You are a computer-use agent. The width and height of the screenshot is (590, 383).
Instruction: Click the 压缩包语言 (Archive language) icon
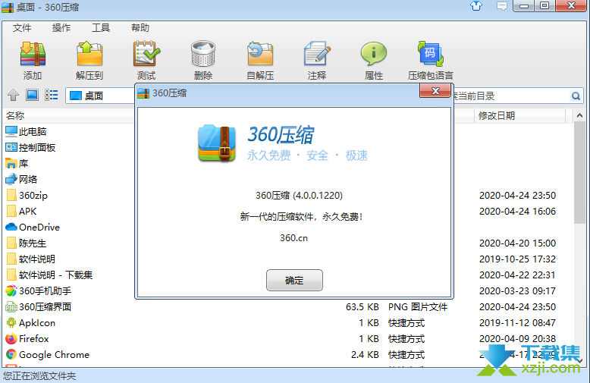tap(431, 54)
